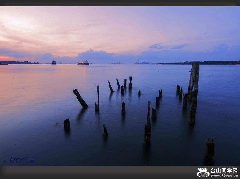Image resolution: width=240 pixels, height=179 pixels.
Task: Click the NYTOM signature watermark
Action: tap(20, 160)
